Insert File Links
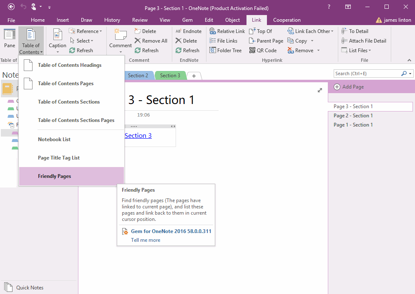 224,41
